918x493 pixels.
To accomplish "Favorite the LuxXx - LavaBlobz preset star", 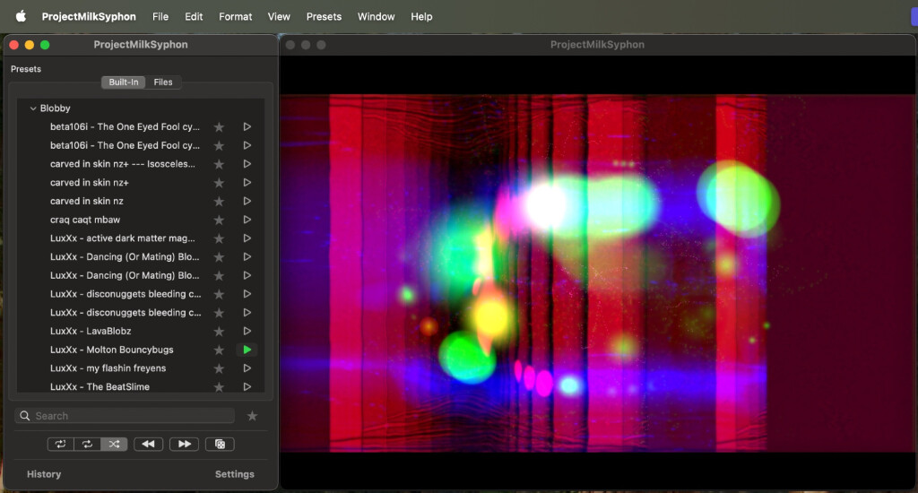I will pyautogui.click(x=219, y=332).
